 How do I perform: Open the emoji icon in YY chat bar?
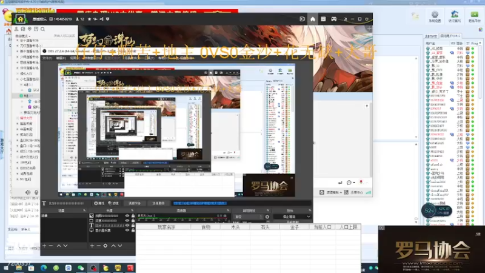click(349, 183)
